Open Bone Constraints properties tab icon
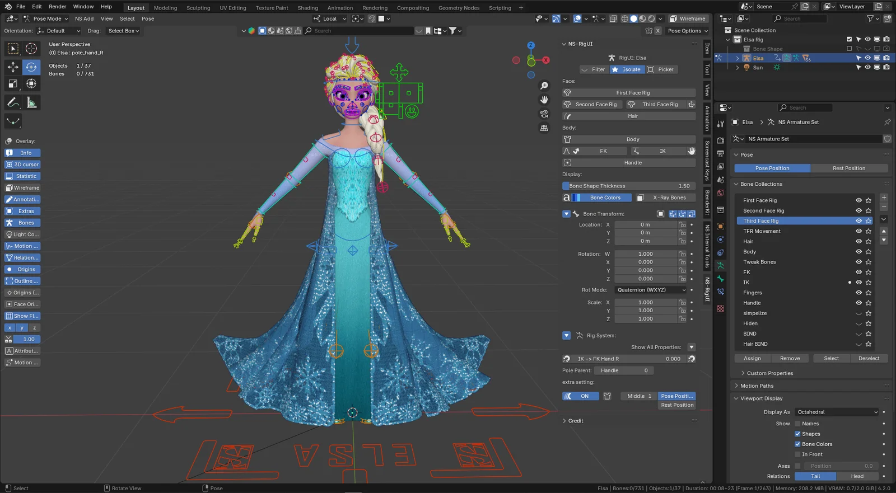This screenshot has width=896, height=493. coord(721,292)
